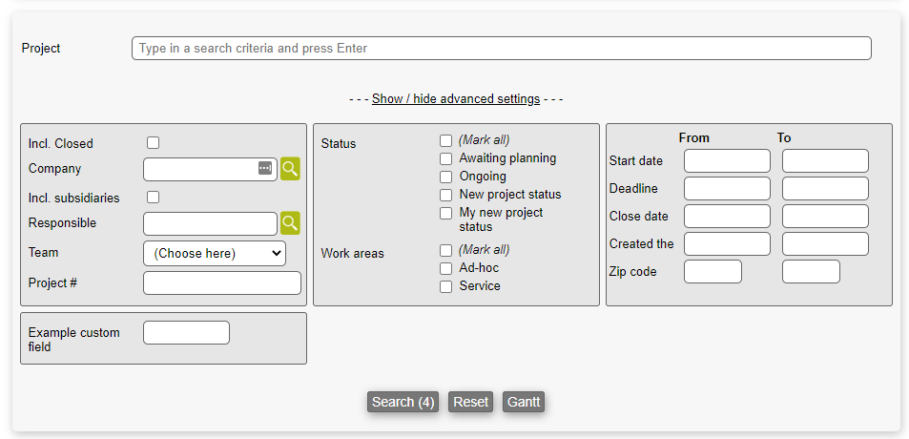This screenshot has width=909, height=439.
Task: Check the Awaiting planning status
Action: pyautogui.click(x=445, y=158)
